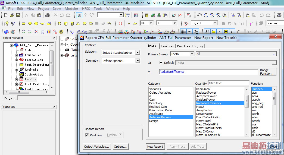The image size is (284, 155).
Task: Click the Draw torus tool
Action: [91, 24]
